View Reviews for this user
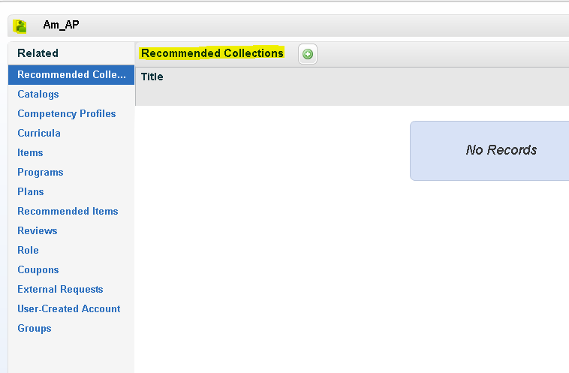Viewport: 569px width, 373px height. click(x=38, y=230)
